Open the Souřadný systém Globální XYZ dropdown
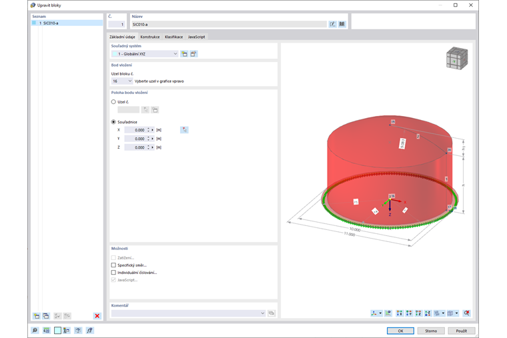The image size is (507, 338). (145, 54)
